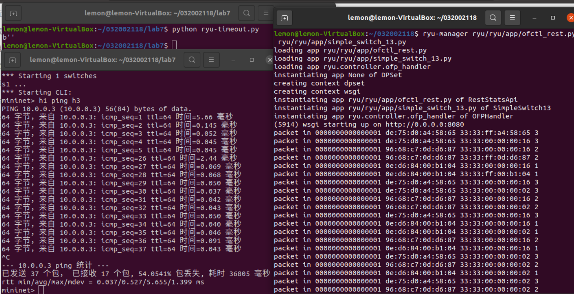
Task: Open a new tab in the mininet terminal
Action: pos(13,60)
